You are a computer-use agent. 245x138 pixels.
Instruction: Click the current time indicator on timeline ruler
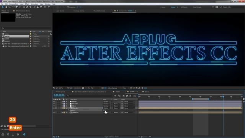(223, 97)
